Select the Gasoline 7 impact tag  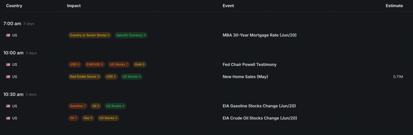point(78,106)
